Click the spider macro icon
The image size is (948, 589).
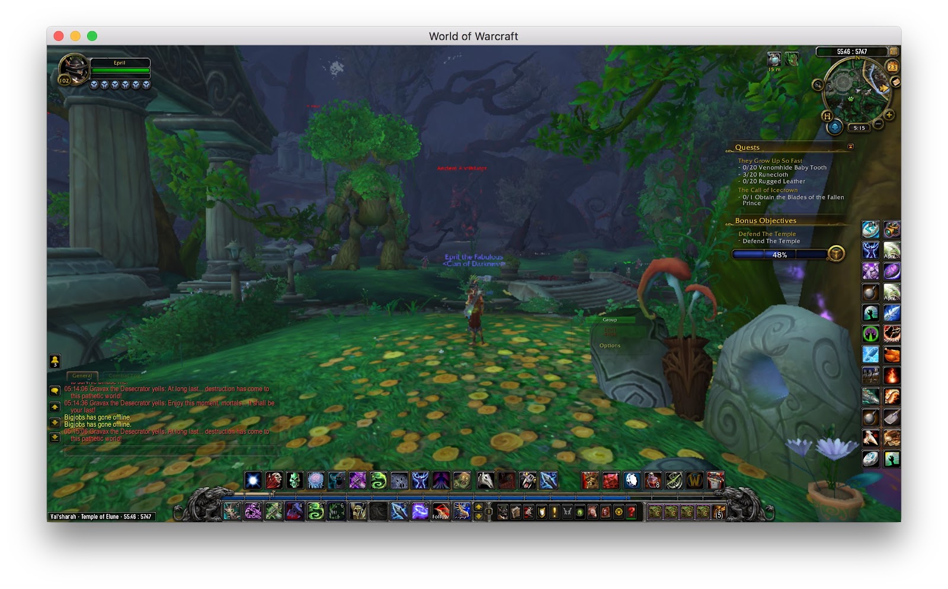tap(892, 333)
